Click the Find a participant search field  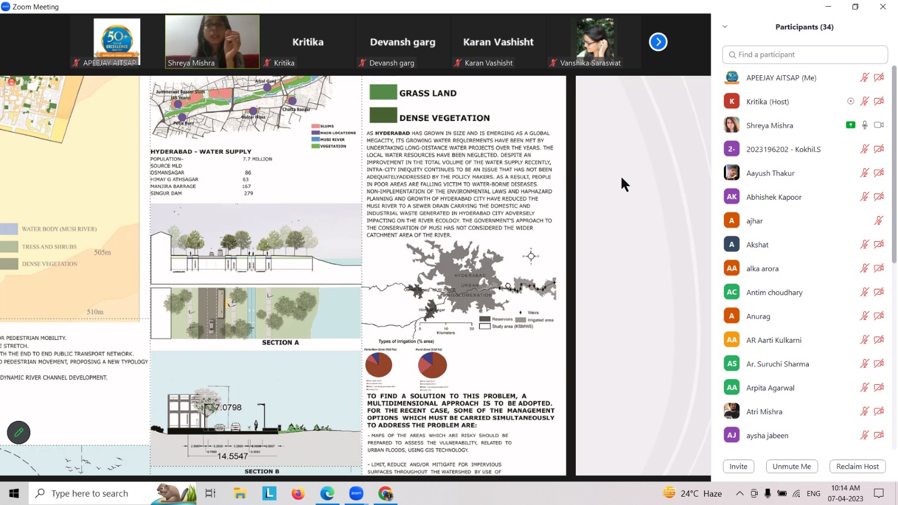(805, 54)
